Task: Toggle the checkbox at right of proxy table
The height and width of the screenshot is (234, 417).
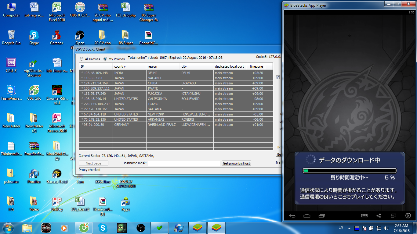Action: point(277,77)
